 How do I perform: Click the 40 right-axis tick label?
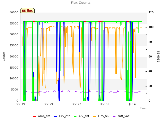tap(150, 71)
